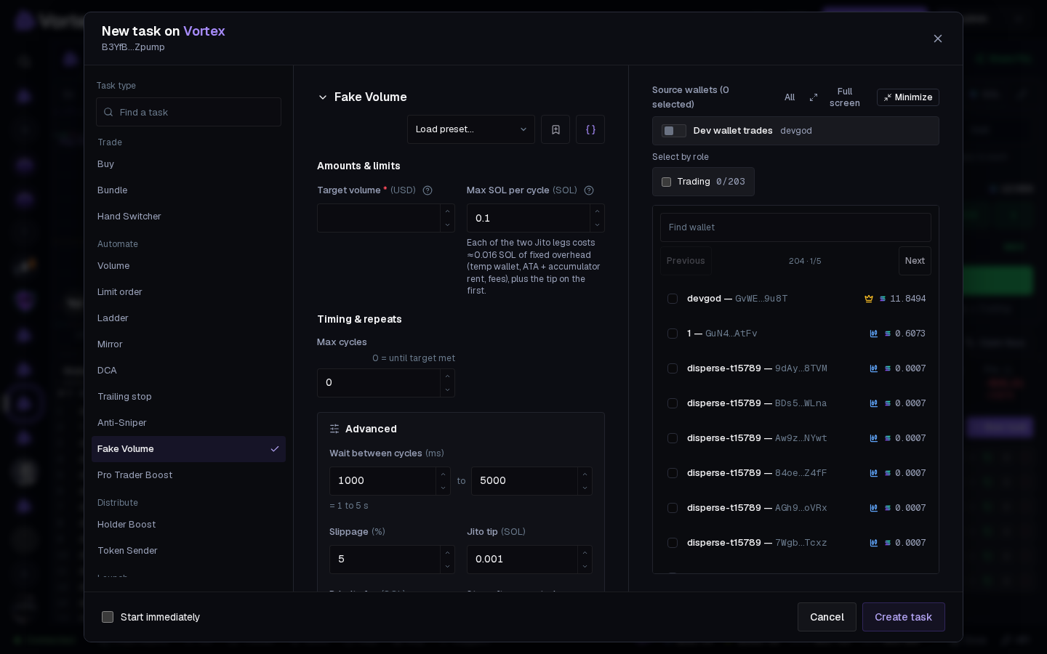Enable the Start immediately checkbox
Viewport: 1047px width, 654px height.
(108, 617)
